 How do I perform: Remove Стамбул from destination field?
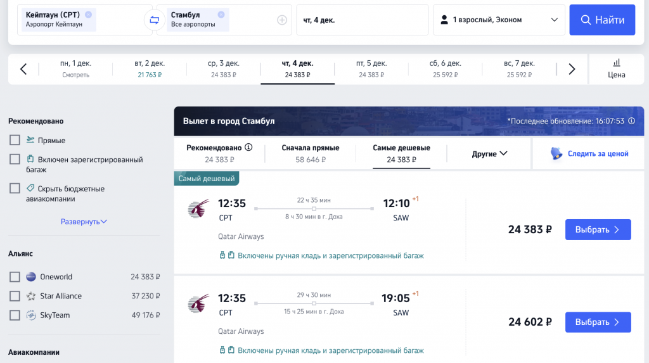click(x=221, y=15)
